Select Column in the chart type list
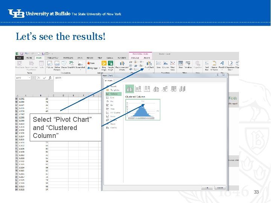This screenshot has width=271, height=203. point(114,94)
